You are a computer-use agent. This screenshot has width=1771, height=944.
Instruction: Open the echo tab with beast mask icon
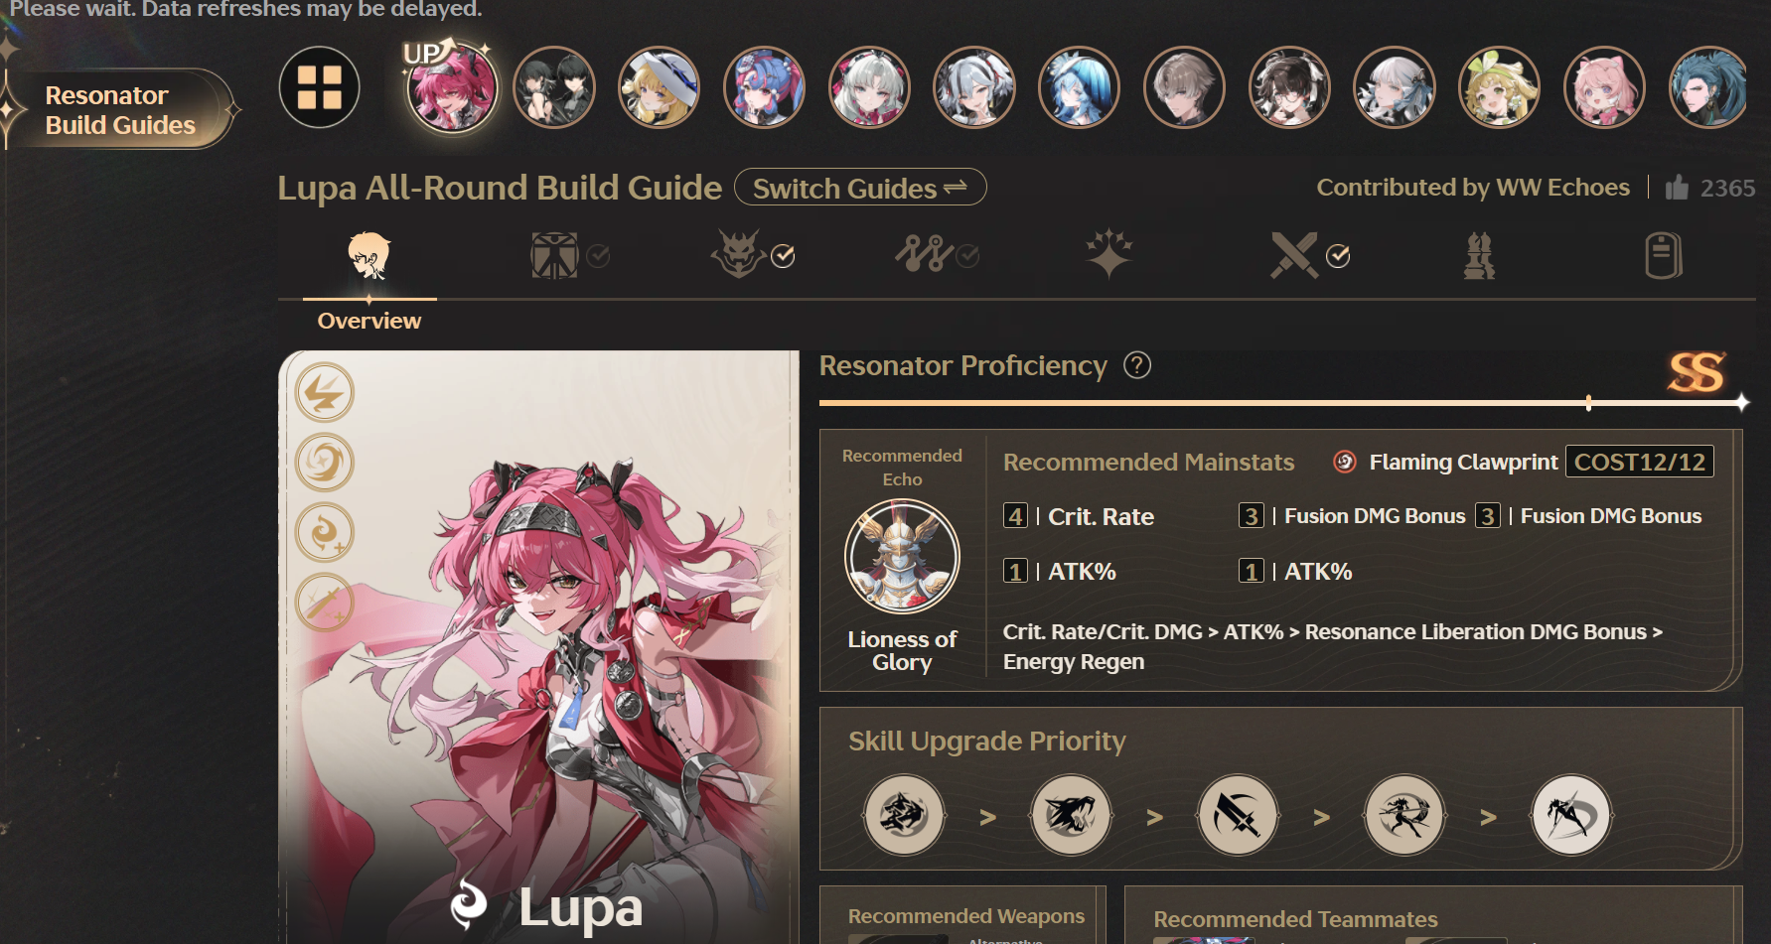coord(738,254)
